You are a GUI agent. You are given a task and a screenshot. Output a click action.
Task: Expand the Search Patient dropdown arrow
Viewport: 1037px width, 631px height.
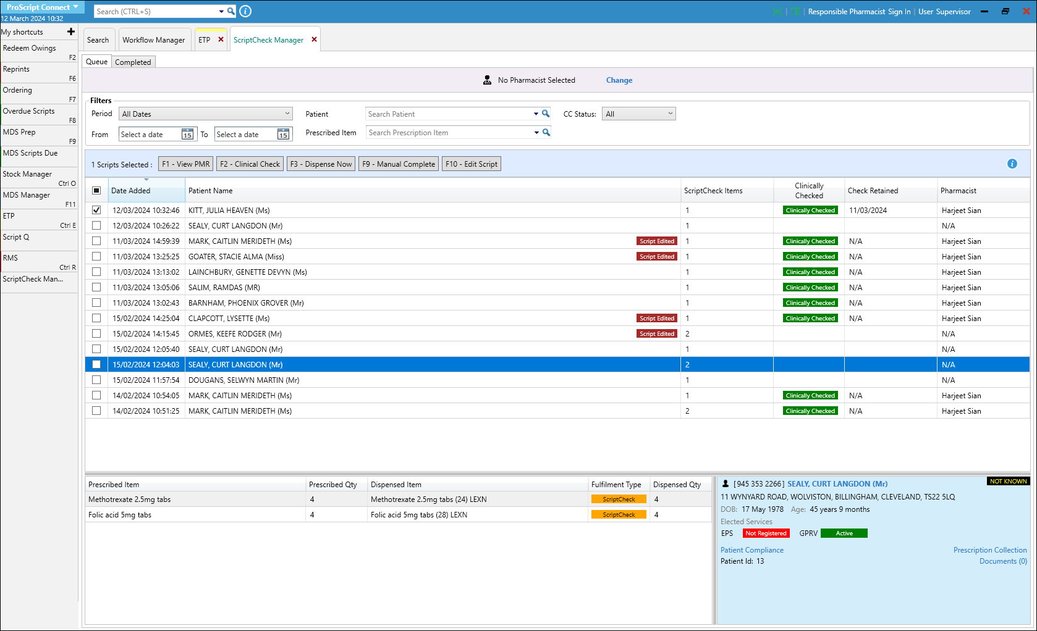(x=536, y=114)
